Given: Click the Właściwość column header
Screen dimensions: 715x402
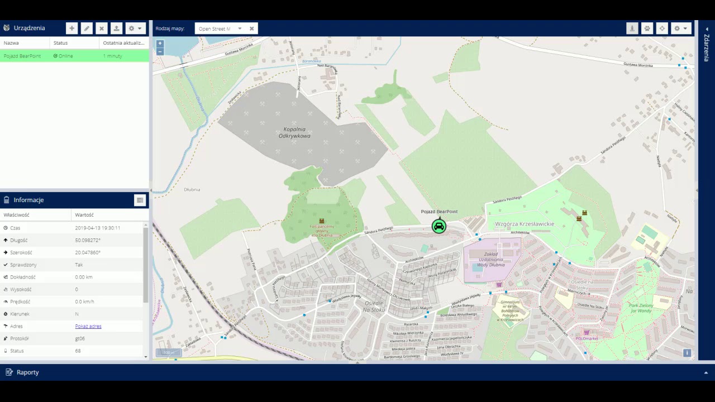Looking at the screenshot, I should point(36,215).
